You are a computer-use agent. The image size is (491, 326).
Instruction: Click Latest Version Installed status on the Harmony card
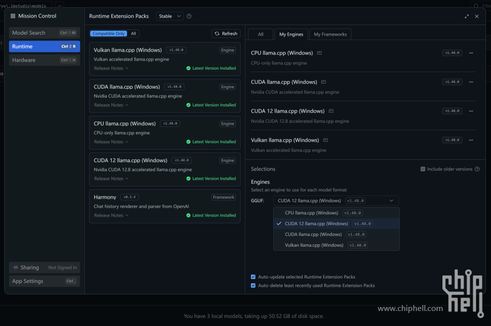pyautogui.click(x=211, y=215)
